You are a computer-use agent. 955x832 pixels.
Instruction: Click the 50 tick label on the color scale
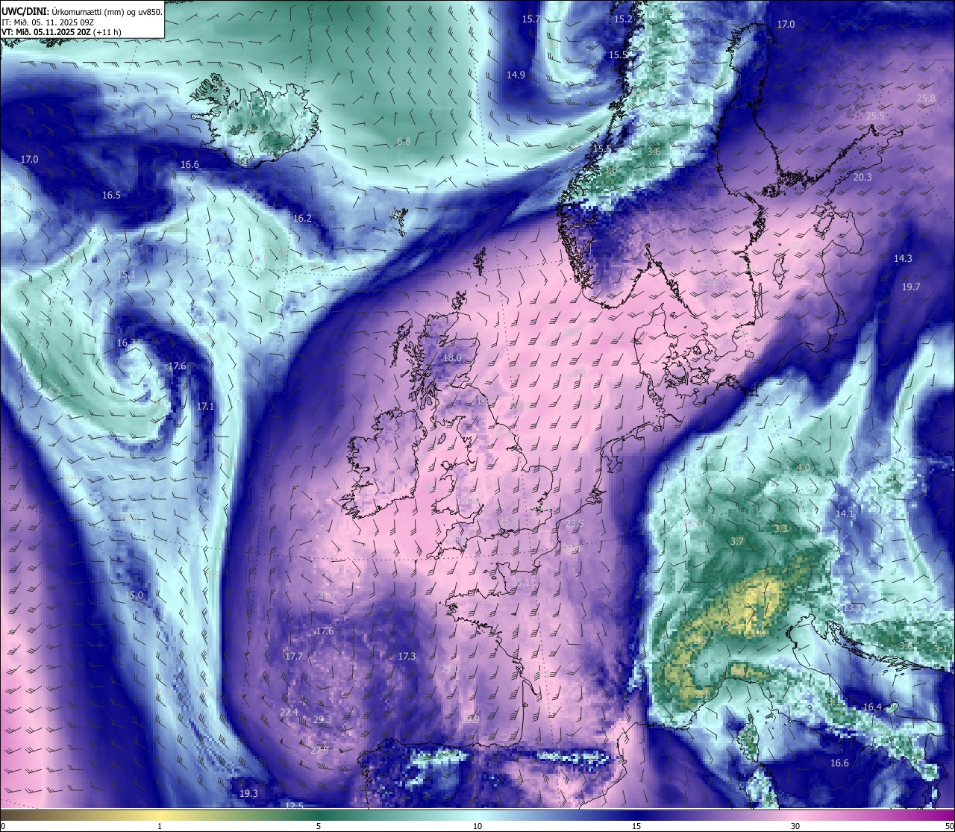click(x=949, y=826)
